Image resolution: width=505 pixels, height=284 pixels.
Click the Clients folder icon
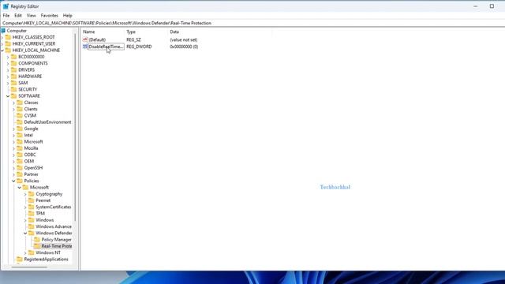click(20, 109)
